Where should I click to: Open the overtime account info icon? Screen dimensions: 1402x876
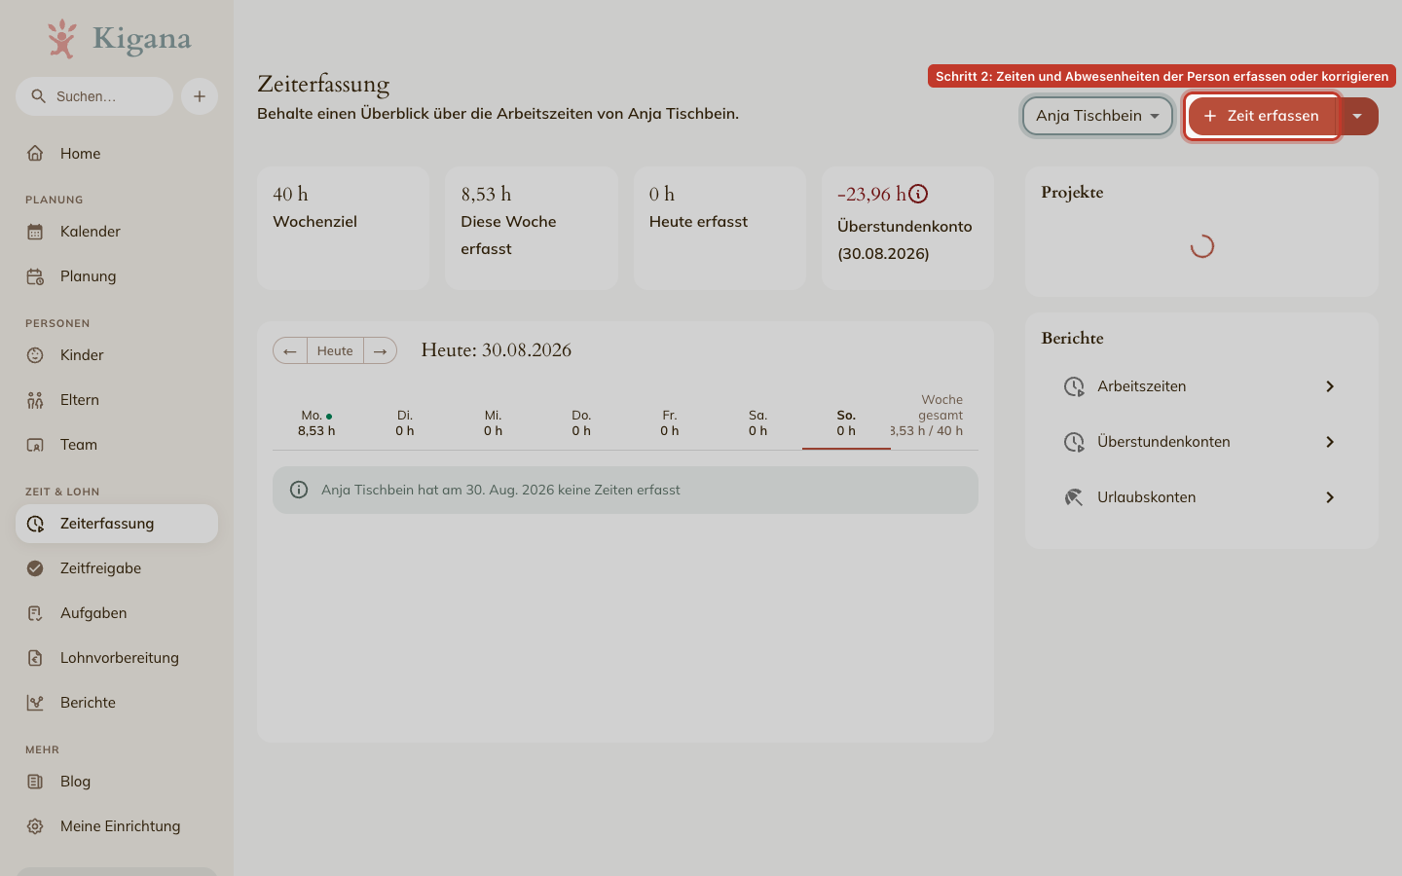pyautogui.click(x=918, y=194)
